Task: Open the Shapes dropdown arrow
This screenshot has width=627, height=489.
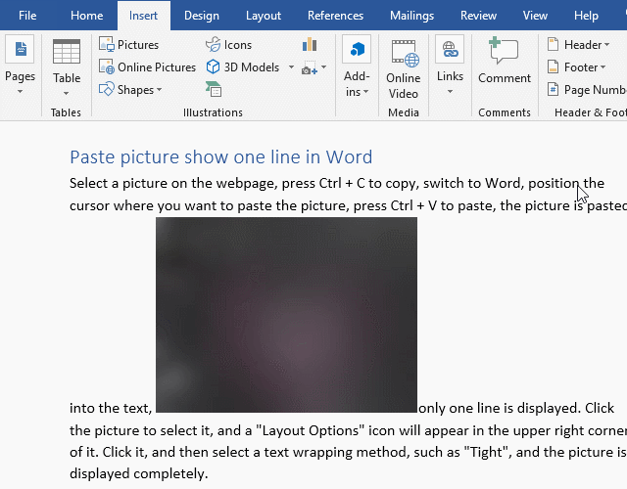Action: pyautogui.click(x=159, y=90)
